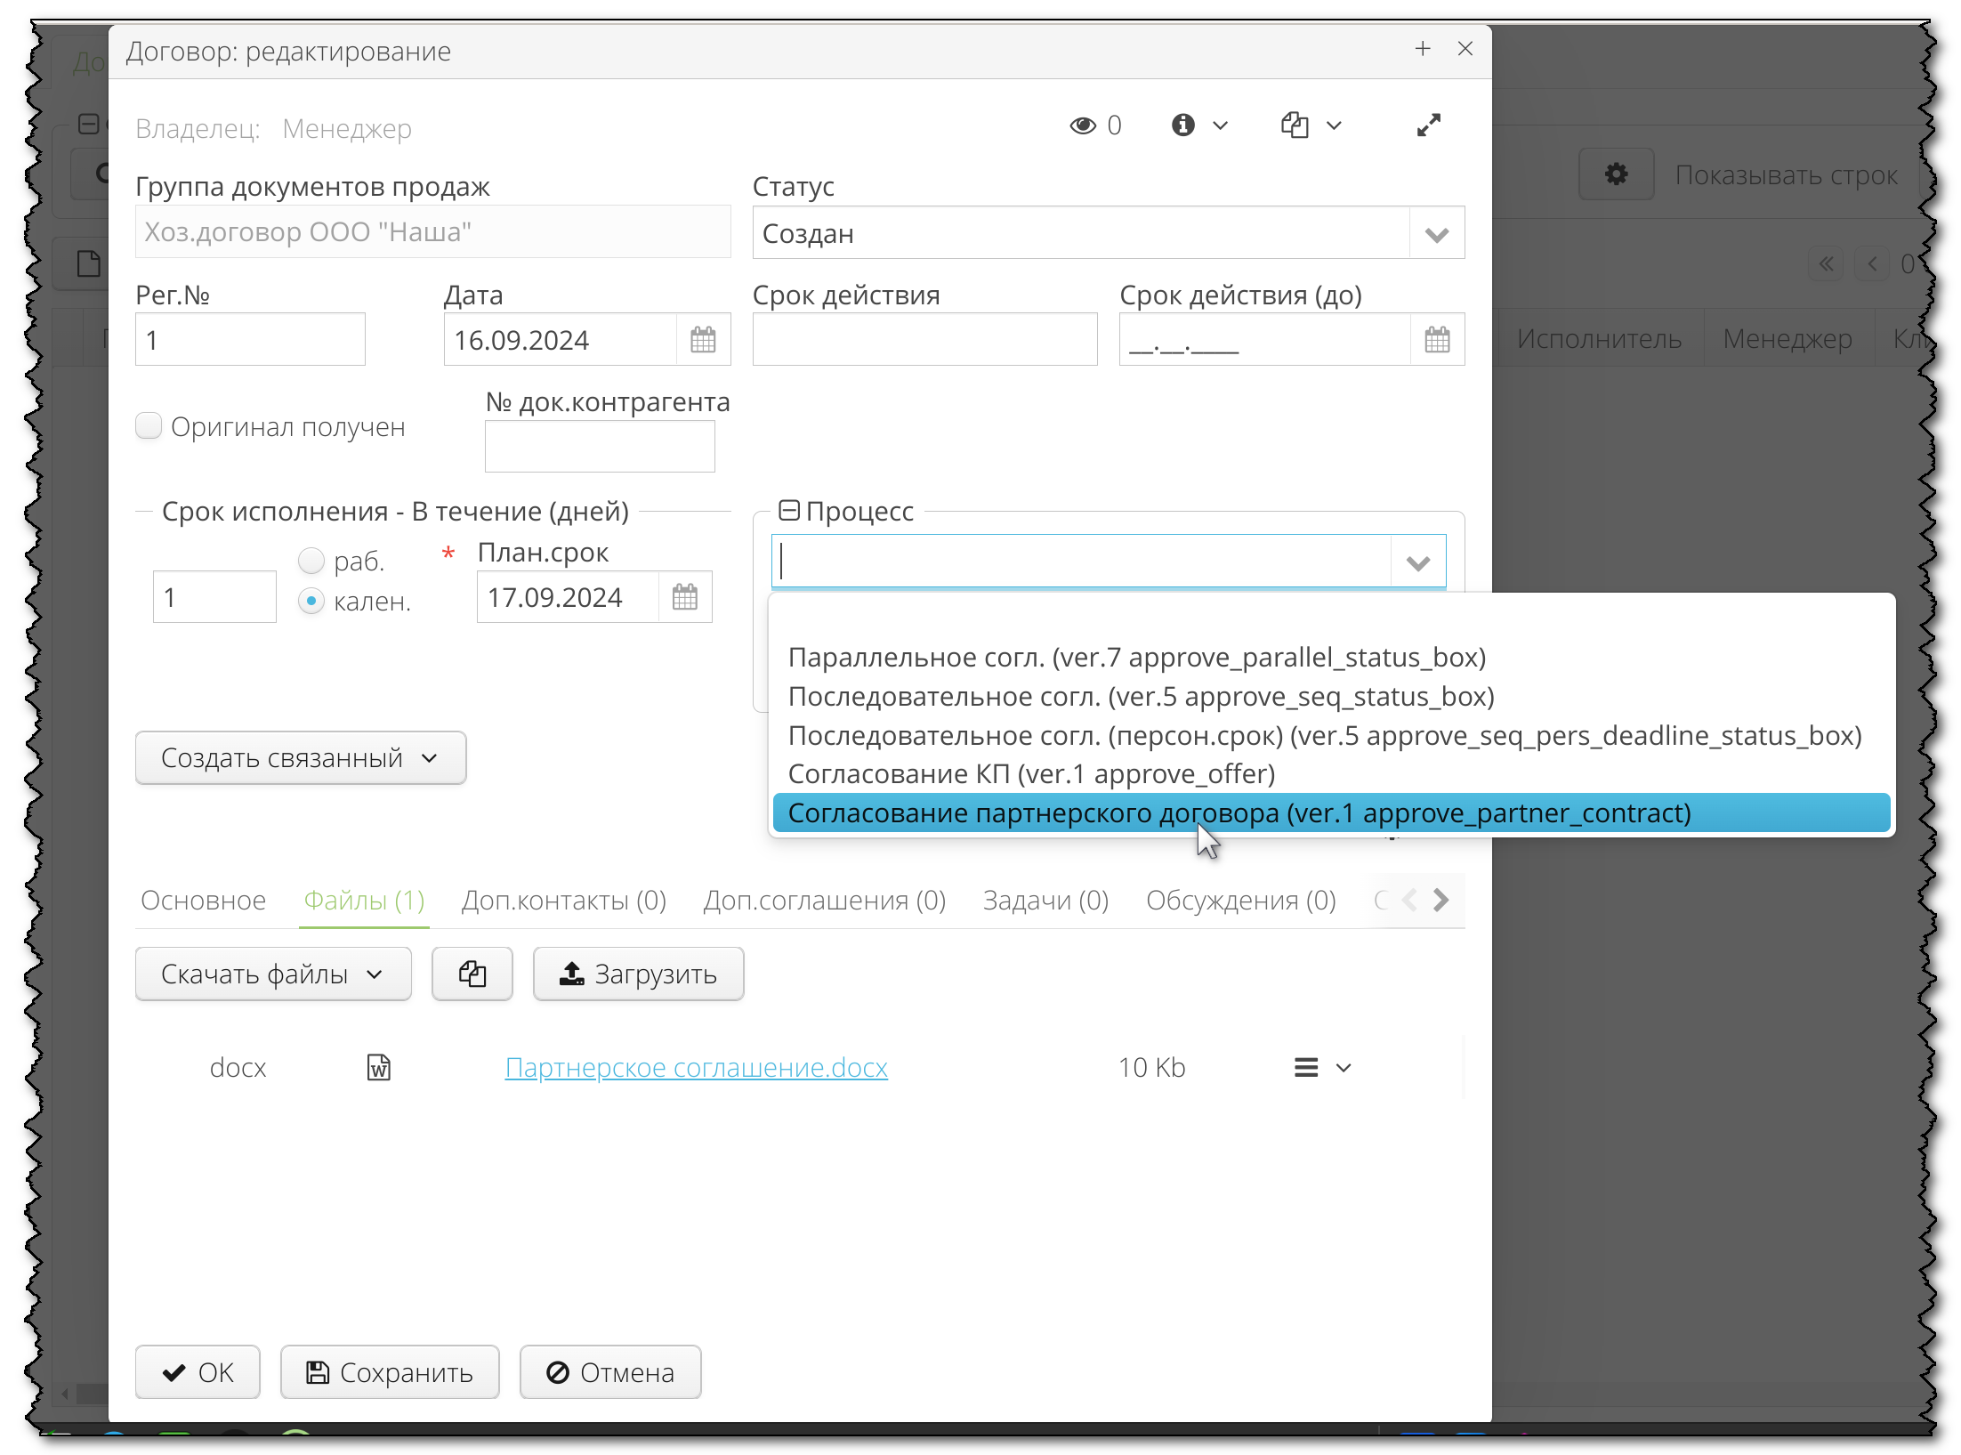Open calendar for Срок действия (до)
Image resolution: width=1961 pixels, height=1455 pixels.
click(1437, 340)
